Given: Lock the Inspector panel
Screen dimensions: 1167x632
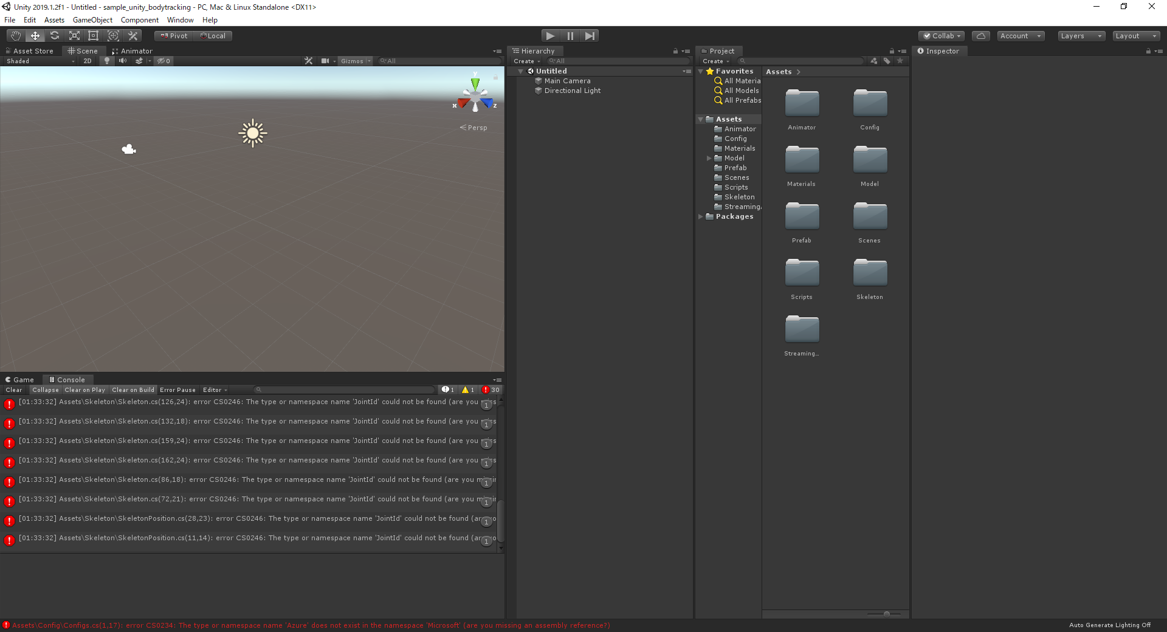Looking at the screenshot, I should tap(1148, 51).
